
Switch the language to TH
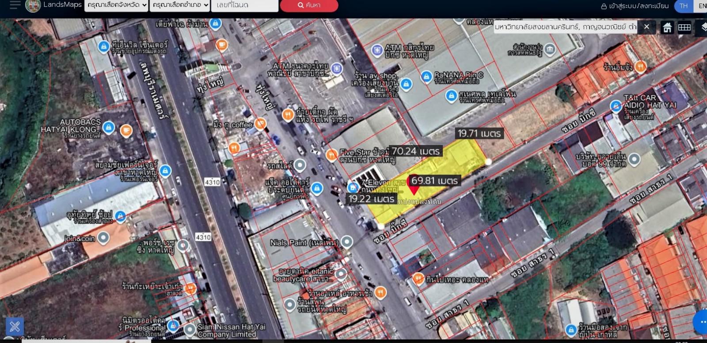click(684, 6)
